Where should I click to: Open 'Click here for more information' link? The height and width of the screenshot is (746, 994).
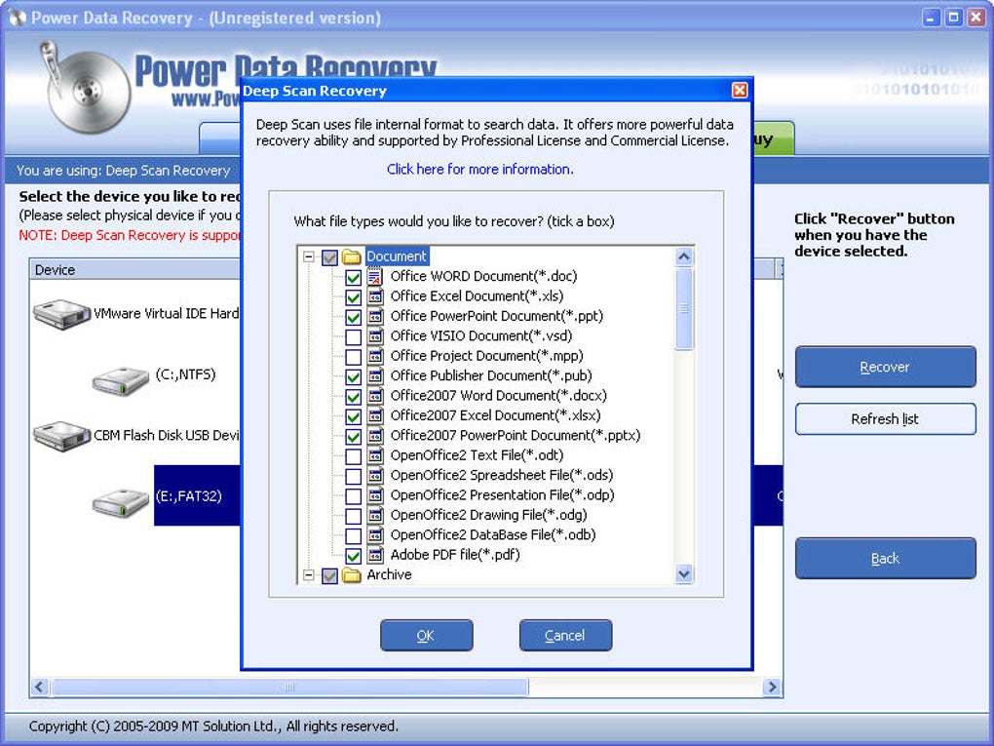point(479,170)
